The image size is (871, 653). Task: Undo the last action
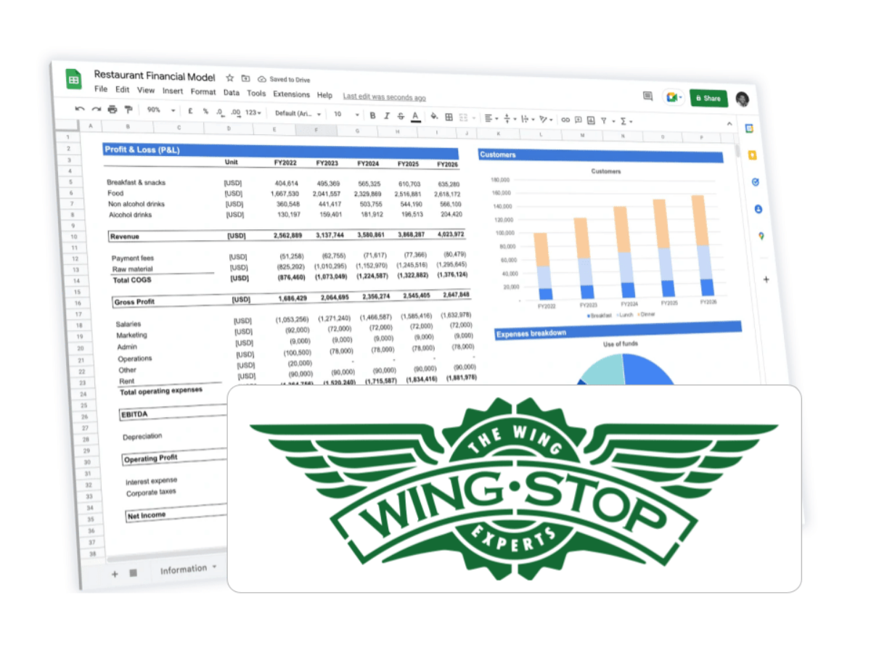pos(80,109)
